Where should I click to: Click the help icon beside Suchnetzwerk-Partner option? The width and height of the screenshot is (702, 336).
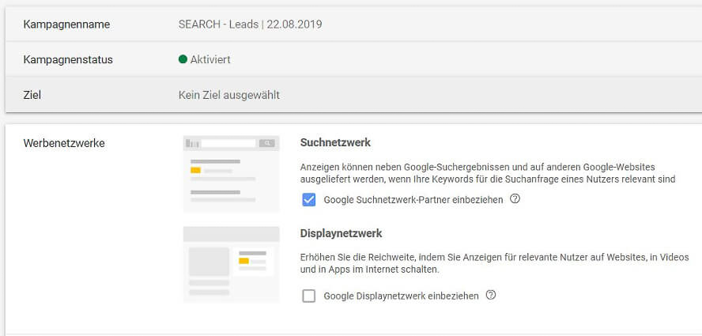[515, 198]
